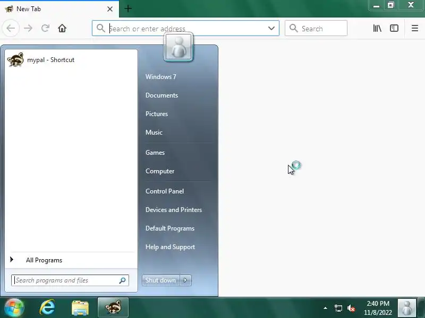425x318 pixels.
Task: Open Default Programs
Action: pyautogui.click(x=170, y=228)
